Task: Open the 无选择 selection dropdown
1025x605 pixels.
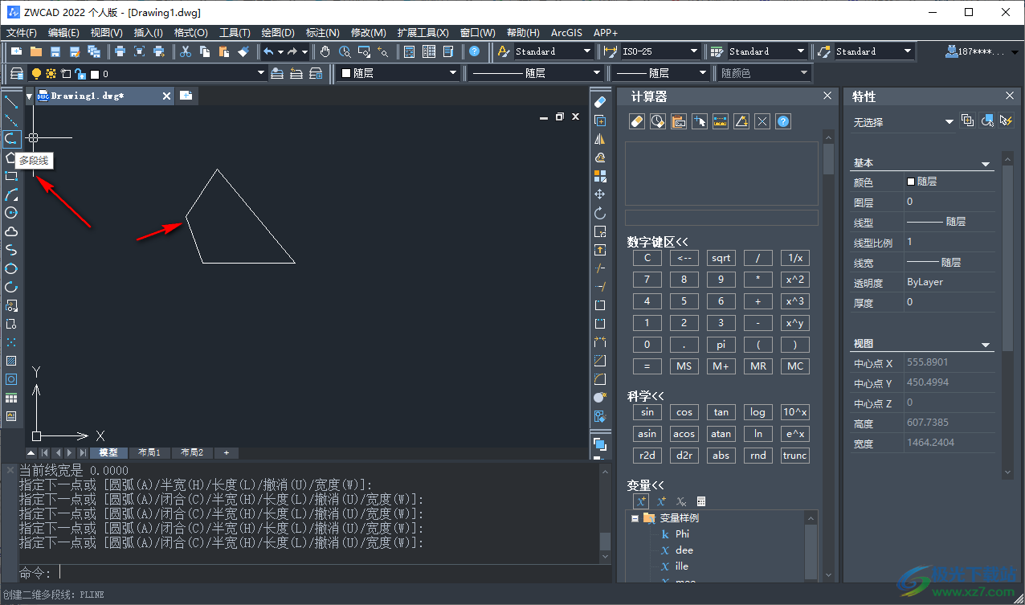Action: pyautogui.click(x=949, y=121)
